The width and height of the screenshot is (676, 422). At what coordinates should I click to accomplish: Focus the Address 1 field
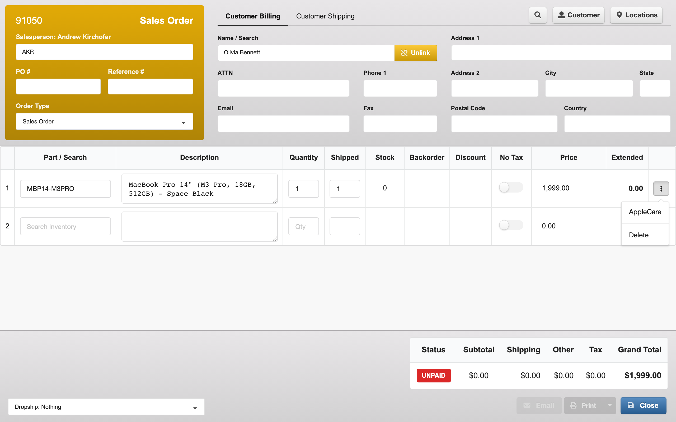[561, 53]
